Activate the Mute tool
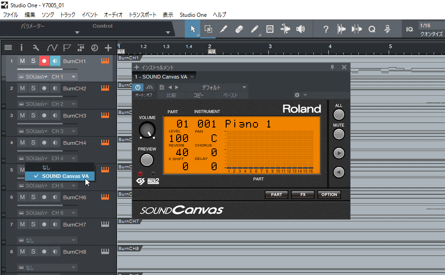 tap(270, 29)
